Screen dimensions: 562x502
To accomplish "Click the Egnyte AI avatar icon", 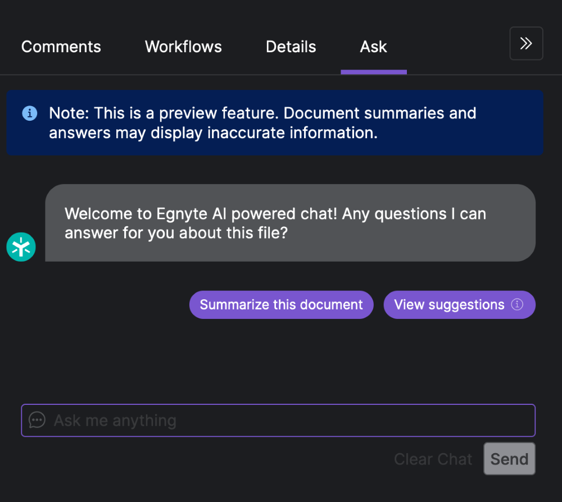I will pyautogui.click(x=21, y=247).
